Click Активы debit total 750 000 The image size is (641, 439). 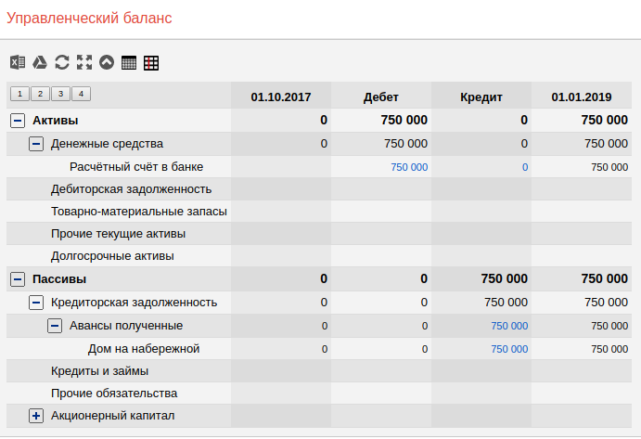tap(404, 121)
